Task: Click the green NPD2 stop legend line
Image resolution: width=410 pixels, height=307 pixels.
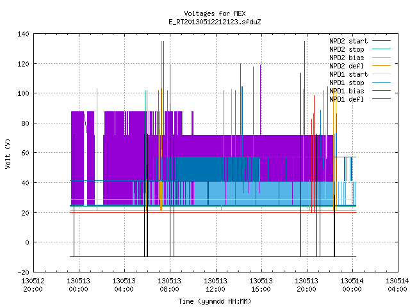Action: (382, 49)
